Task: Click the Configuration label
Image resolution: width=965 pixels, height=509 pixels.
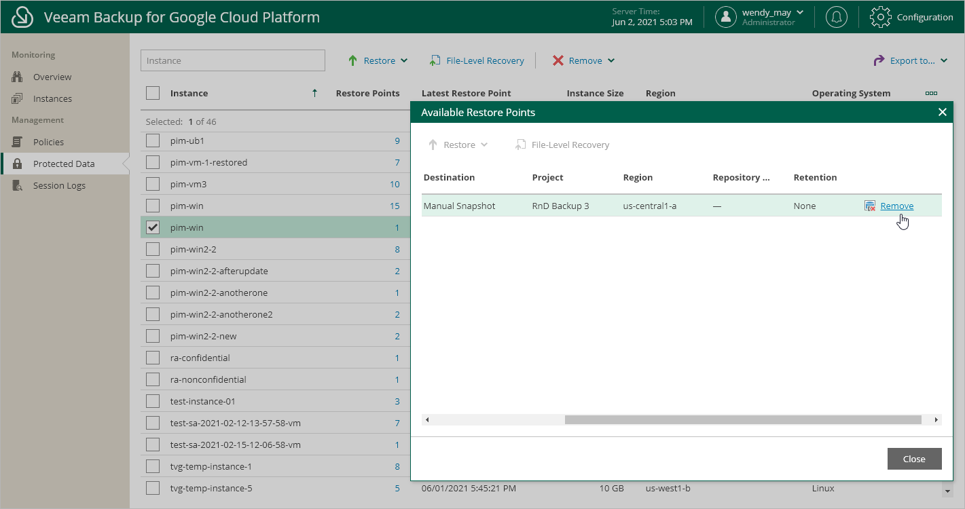Action: 925,17
